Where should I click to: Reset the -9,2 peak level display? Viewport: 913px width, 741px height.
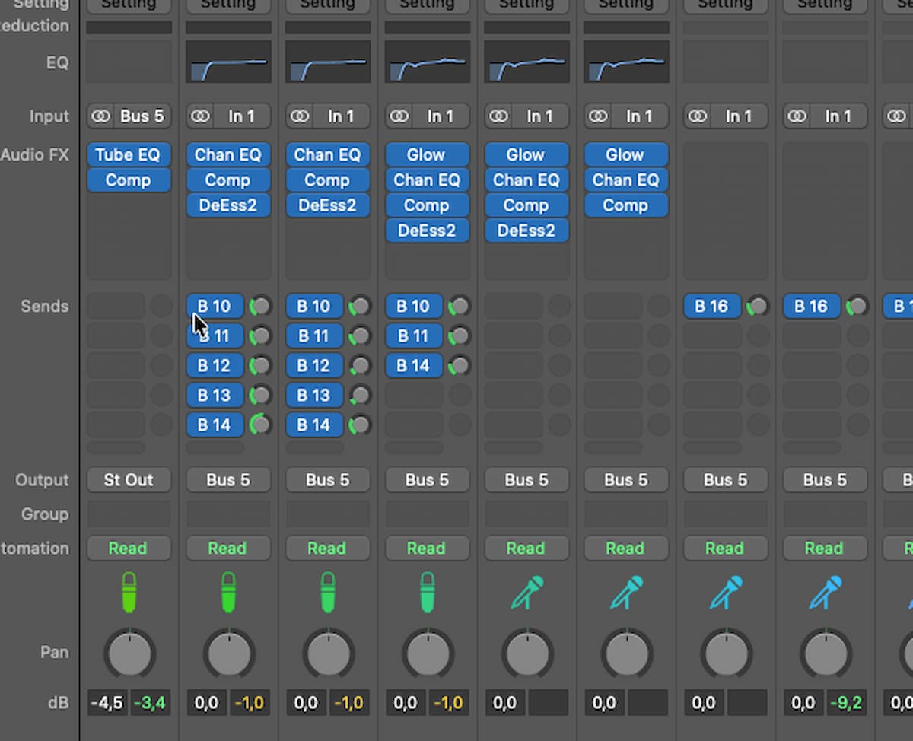point(847,703)
